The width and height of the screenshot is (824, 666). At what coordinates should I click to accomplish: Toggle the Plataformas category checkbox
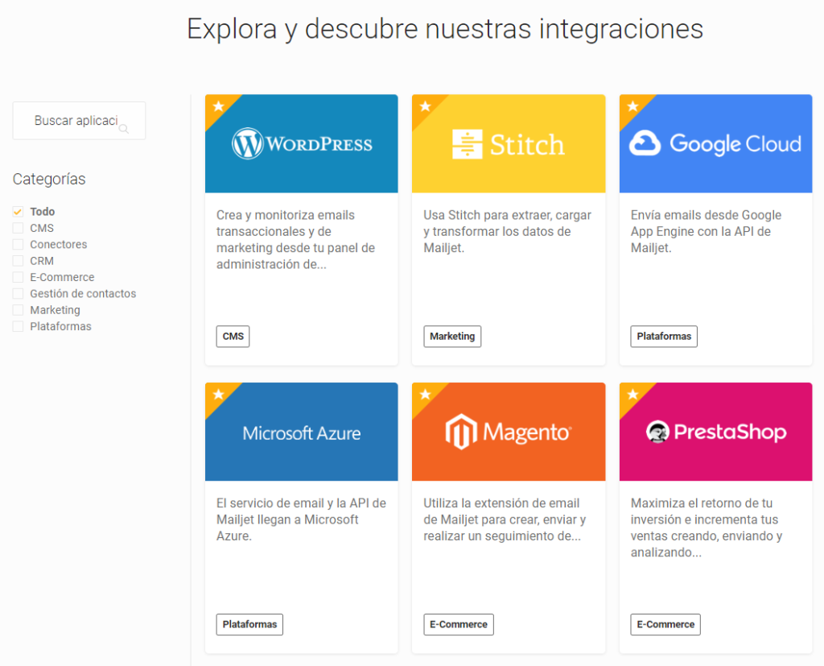coord(18,326)
